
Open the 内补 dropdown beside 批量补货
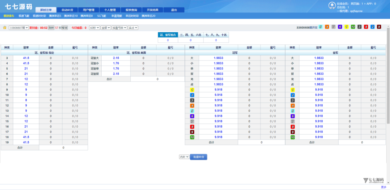(x=184, y=157)
